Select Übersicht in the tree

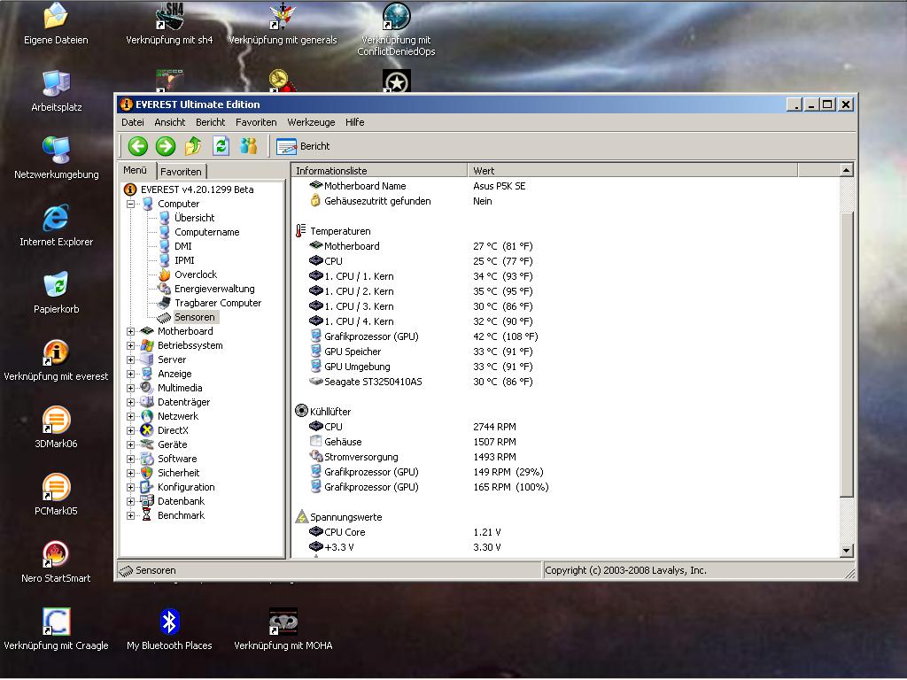click(x=194, y=218)
